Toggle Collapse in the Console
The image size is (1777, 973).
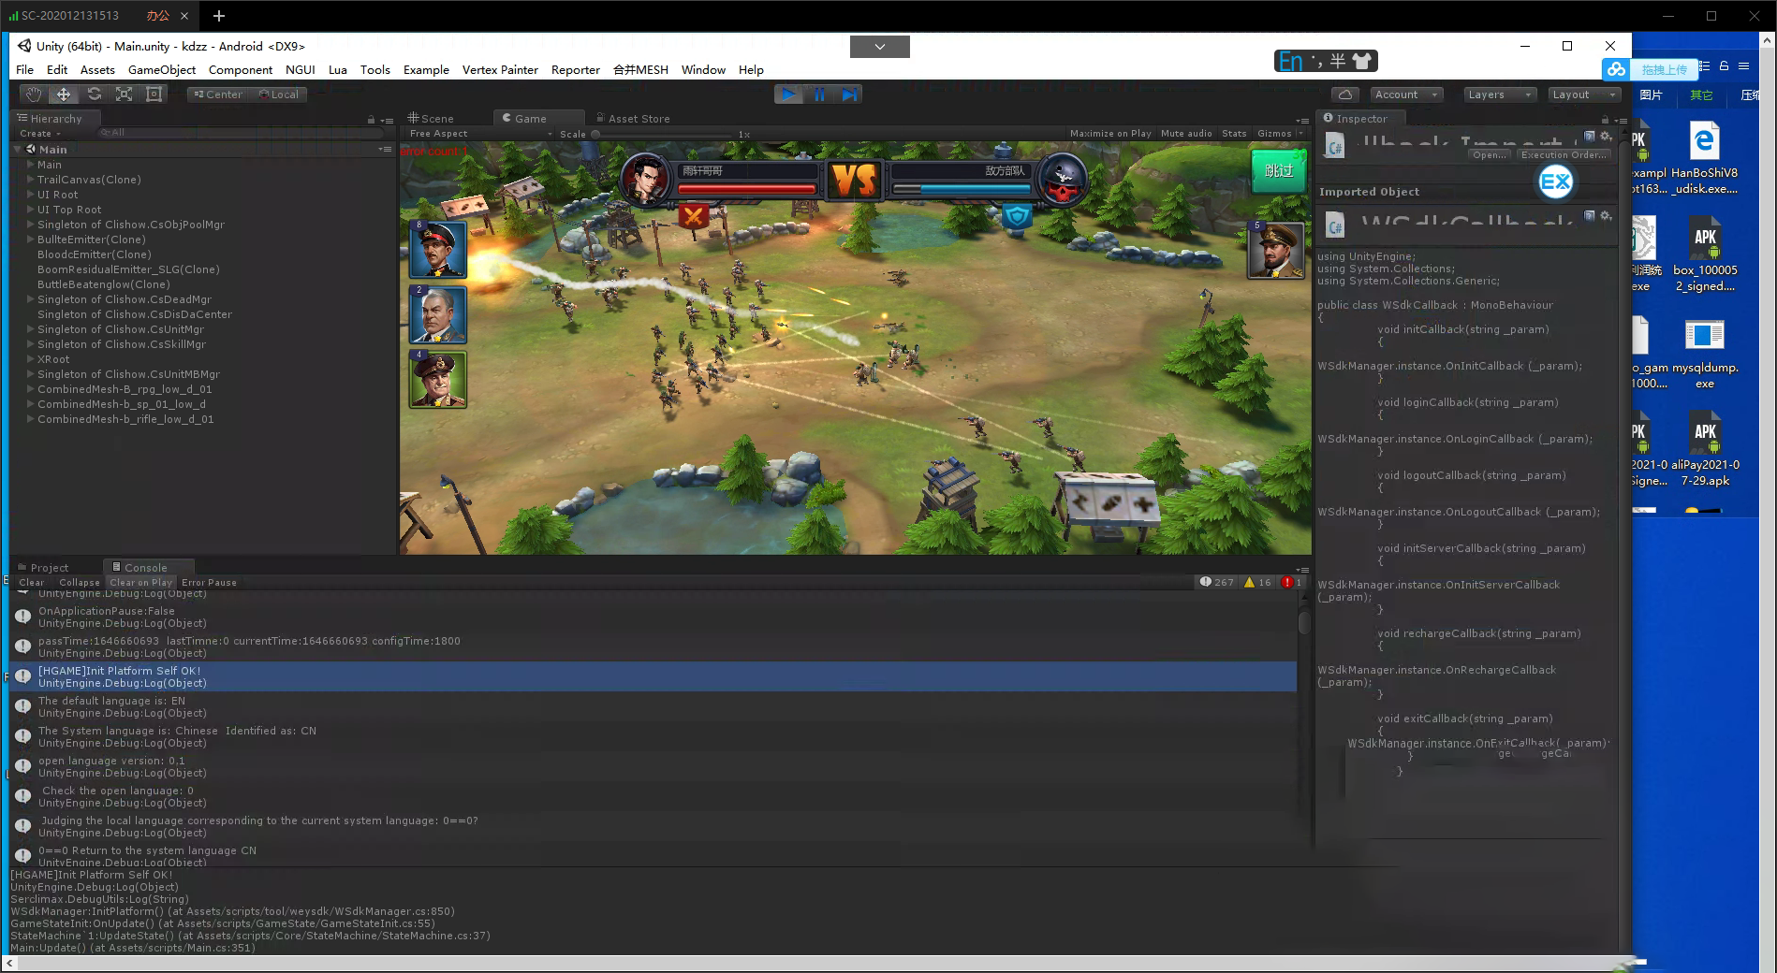tap(80, 582)
